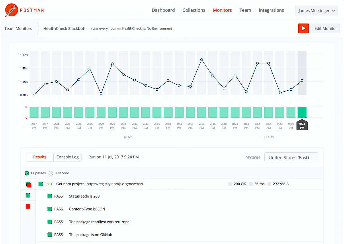
Task: Click the data point above the 9:23 PM bar
Action: click(x=280, y=93)
